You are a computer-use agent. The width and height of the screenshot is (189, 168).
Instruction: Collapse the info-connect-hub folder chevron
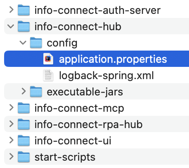[x=11, y=26]
